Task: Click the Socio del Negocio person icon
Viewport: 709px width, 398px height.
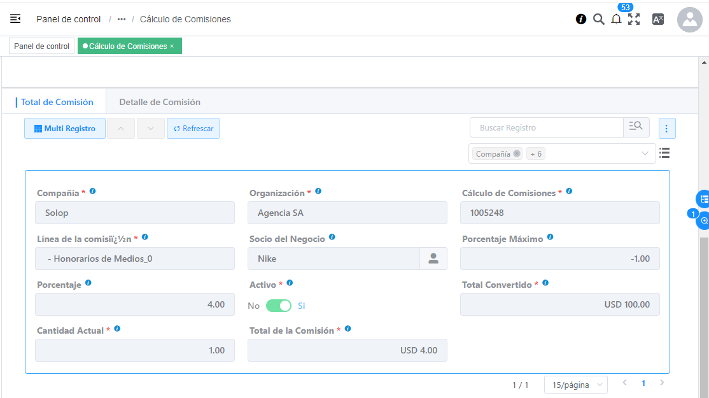Action: point(433,259)
